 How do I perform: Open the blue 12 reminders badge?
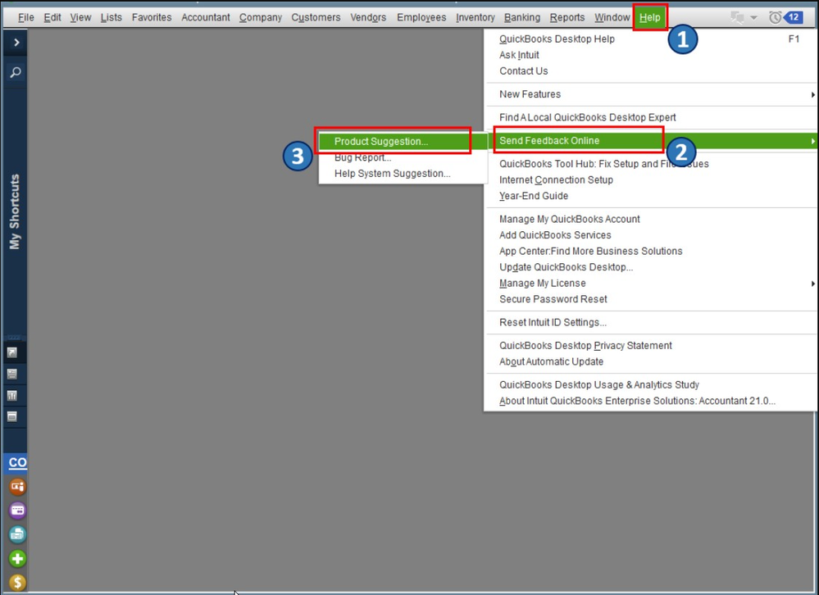coord(793,17)
